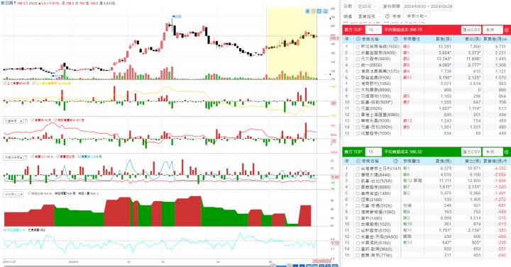Click T settings icon beside second panel dropdown
511x267 pixels.
coord(26,121)
